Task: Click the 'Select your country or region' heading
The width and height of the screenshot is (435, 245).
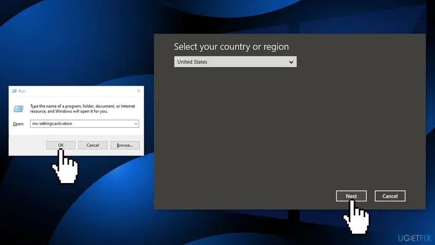Action: pyautogui.click(x=231, y=47)
